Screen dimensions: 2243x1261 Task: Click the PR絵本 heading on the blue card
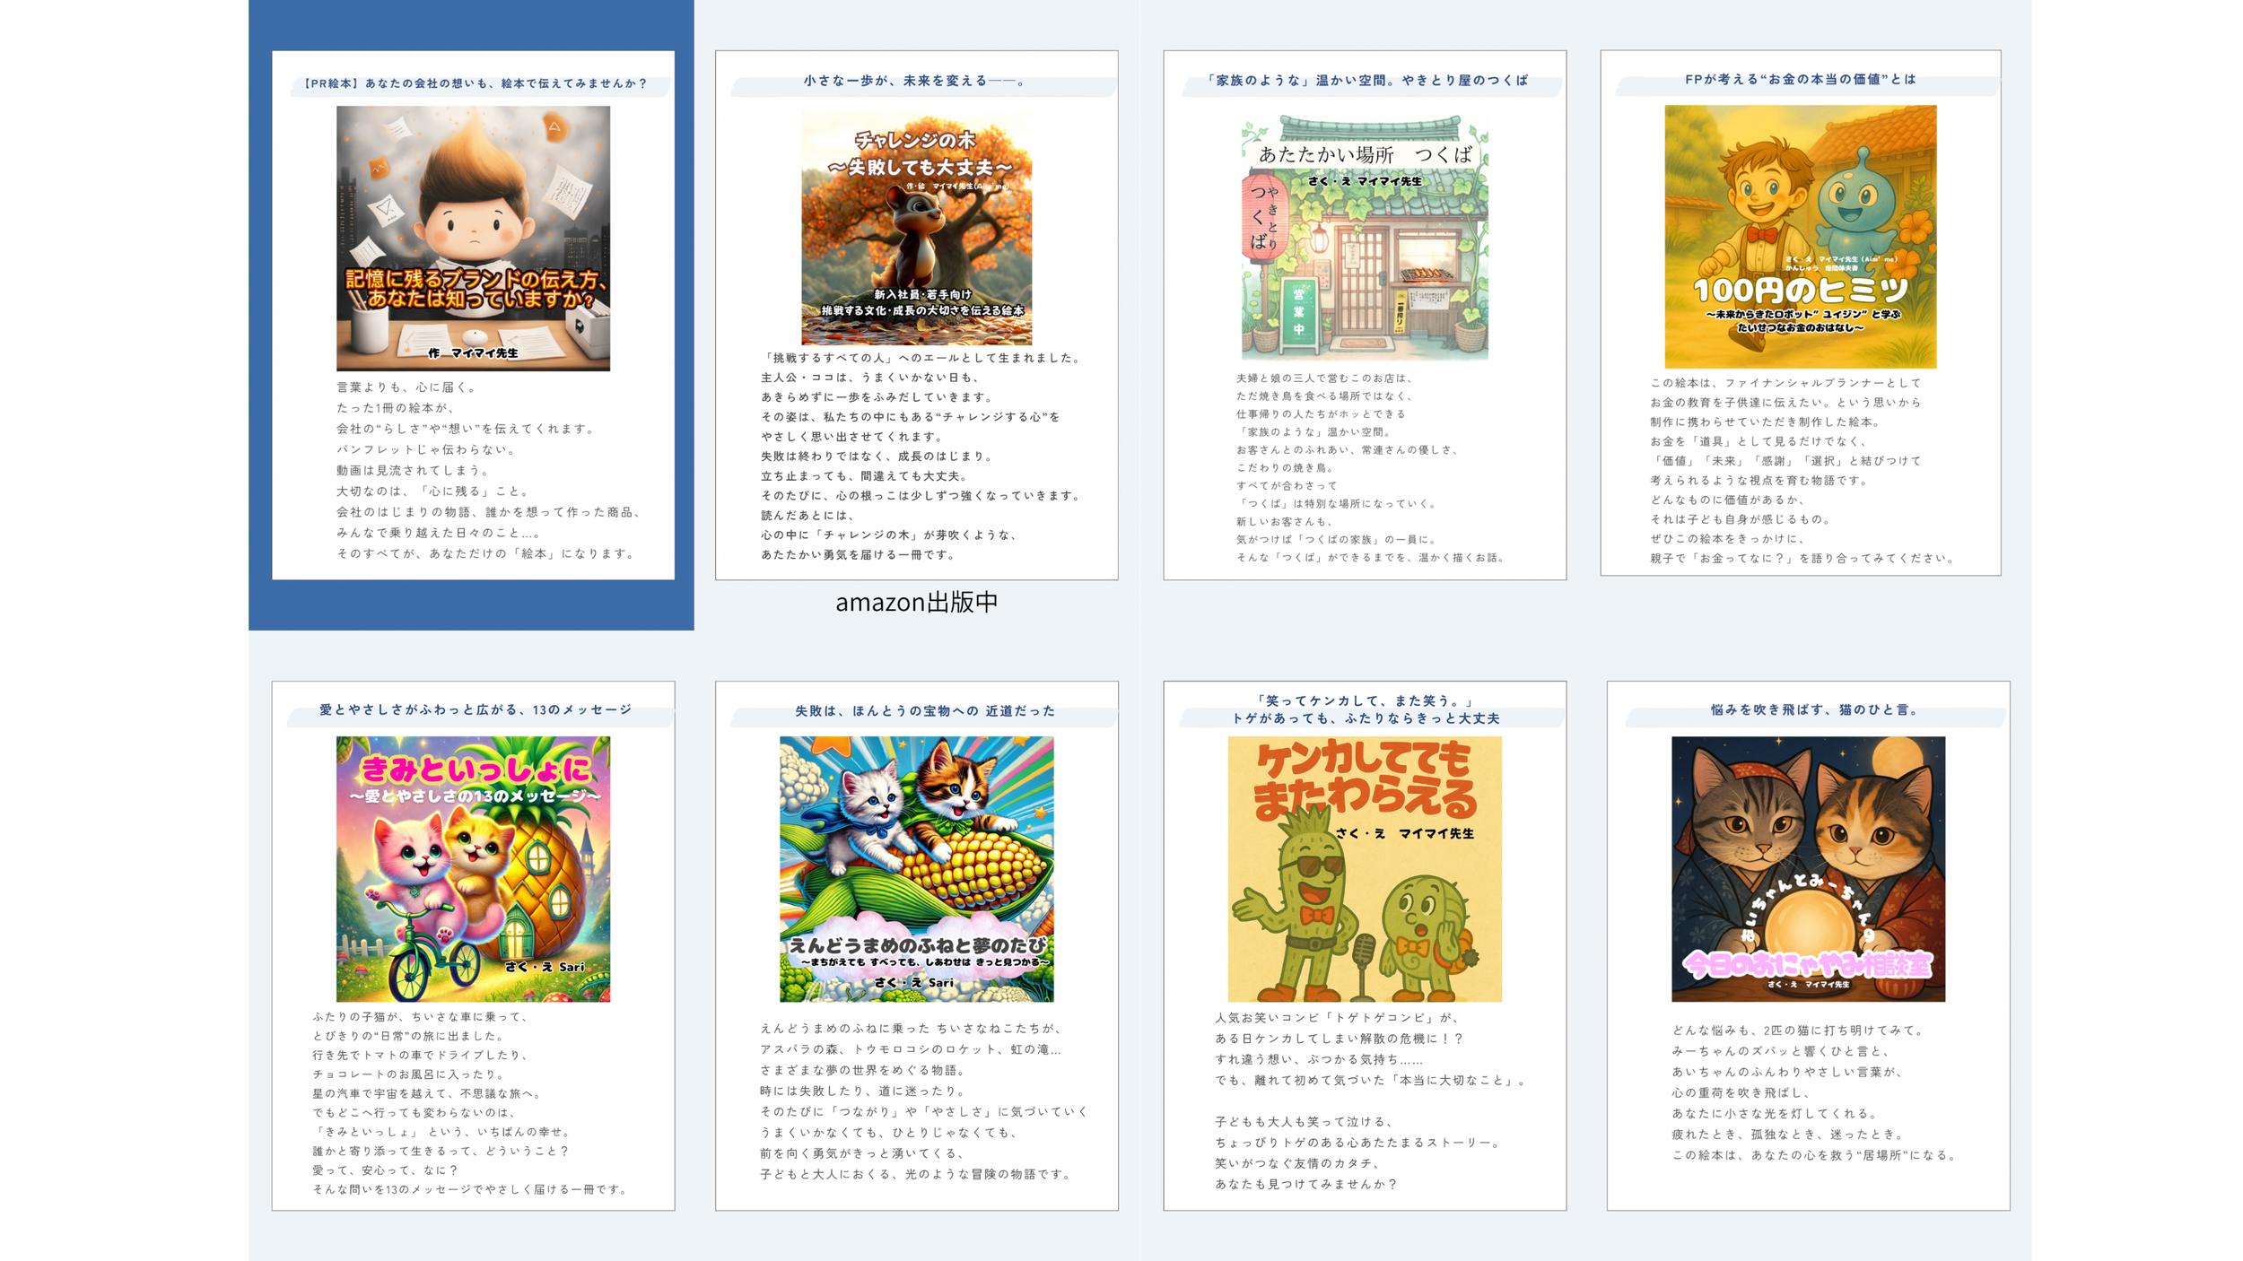(x=476, y=83)
